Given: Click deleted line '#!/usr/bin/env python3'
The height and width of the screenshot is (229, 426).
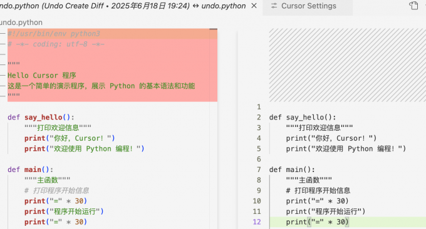Looking at the screenshot, I should [54, 34].
